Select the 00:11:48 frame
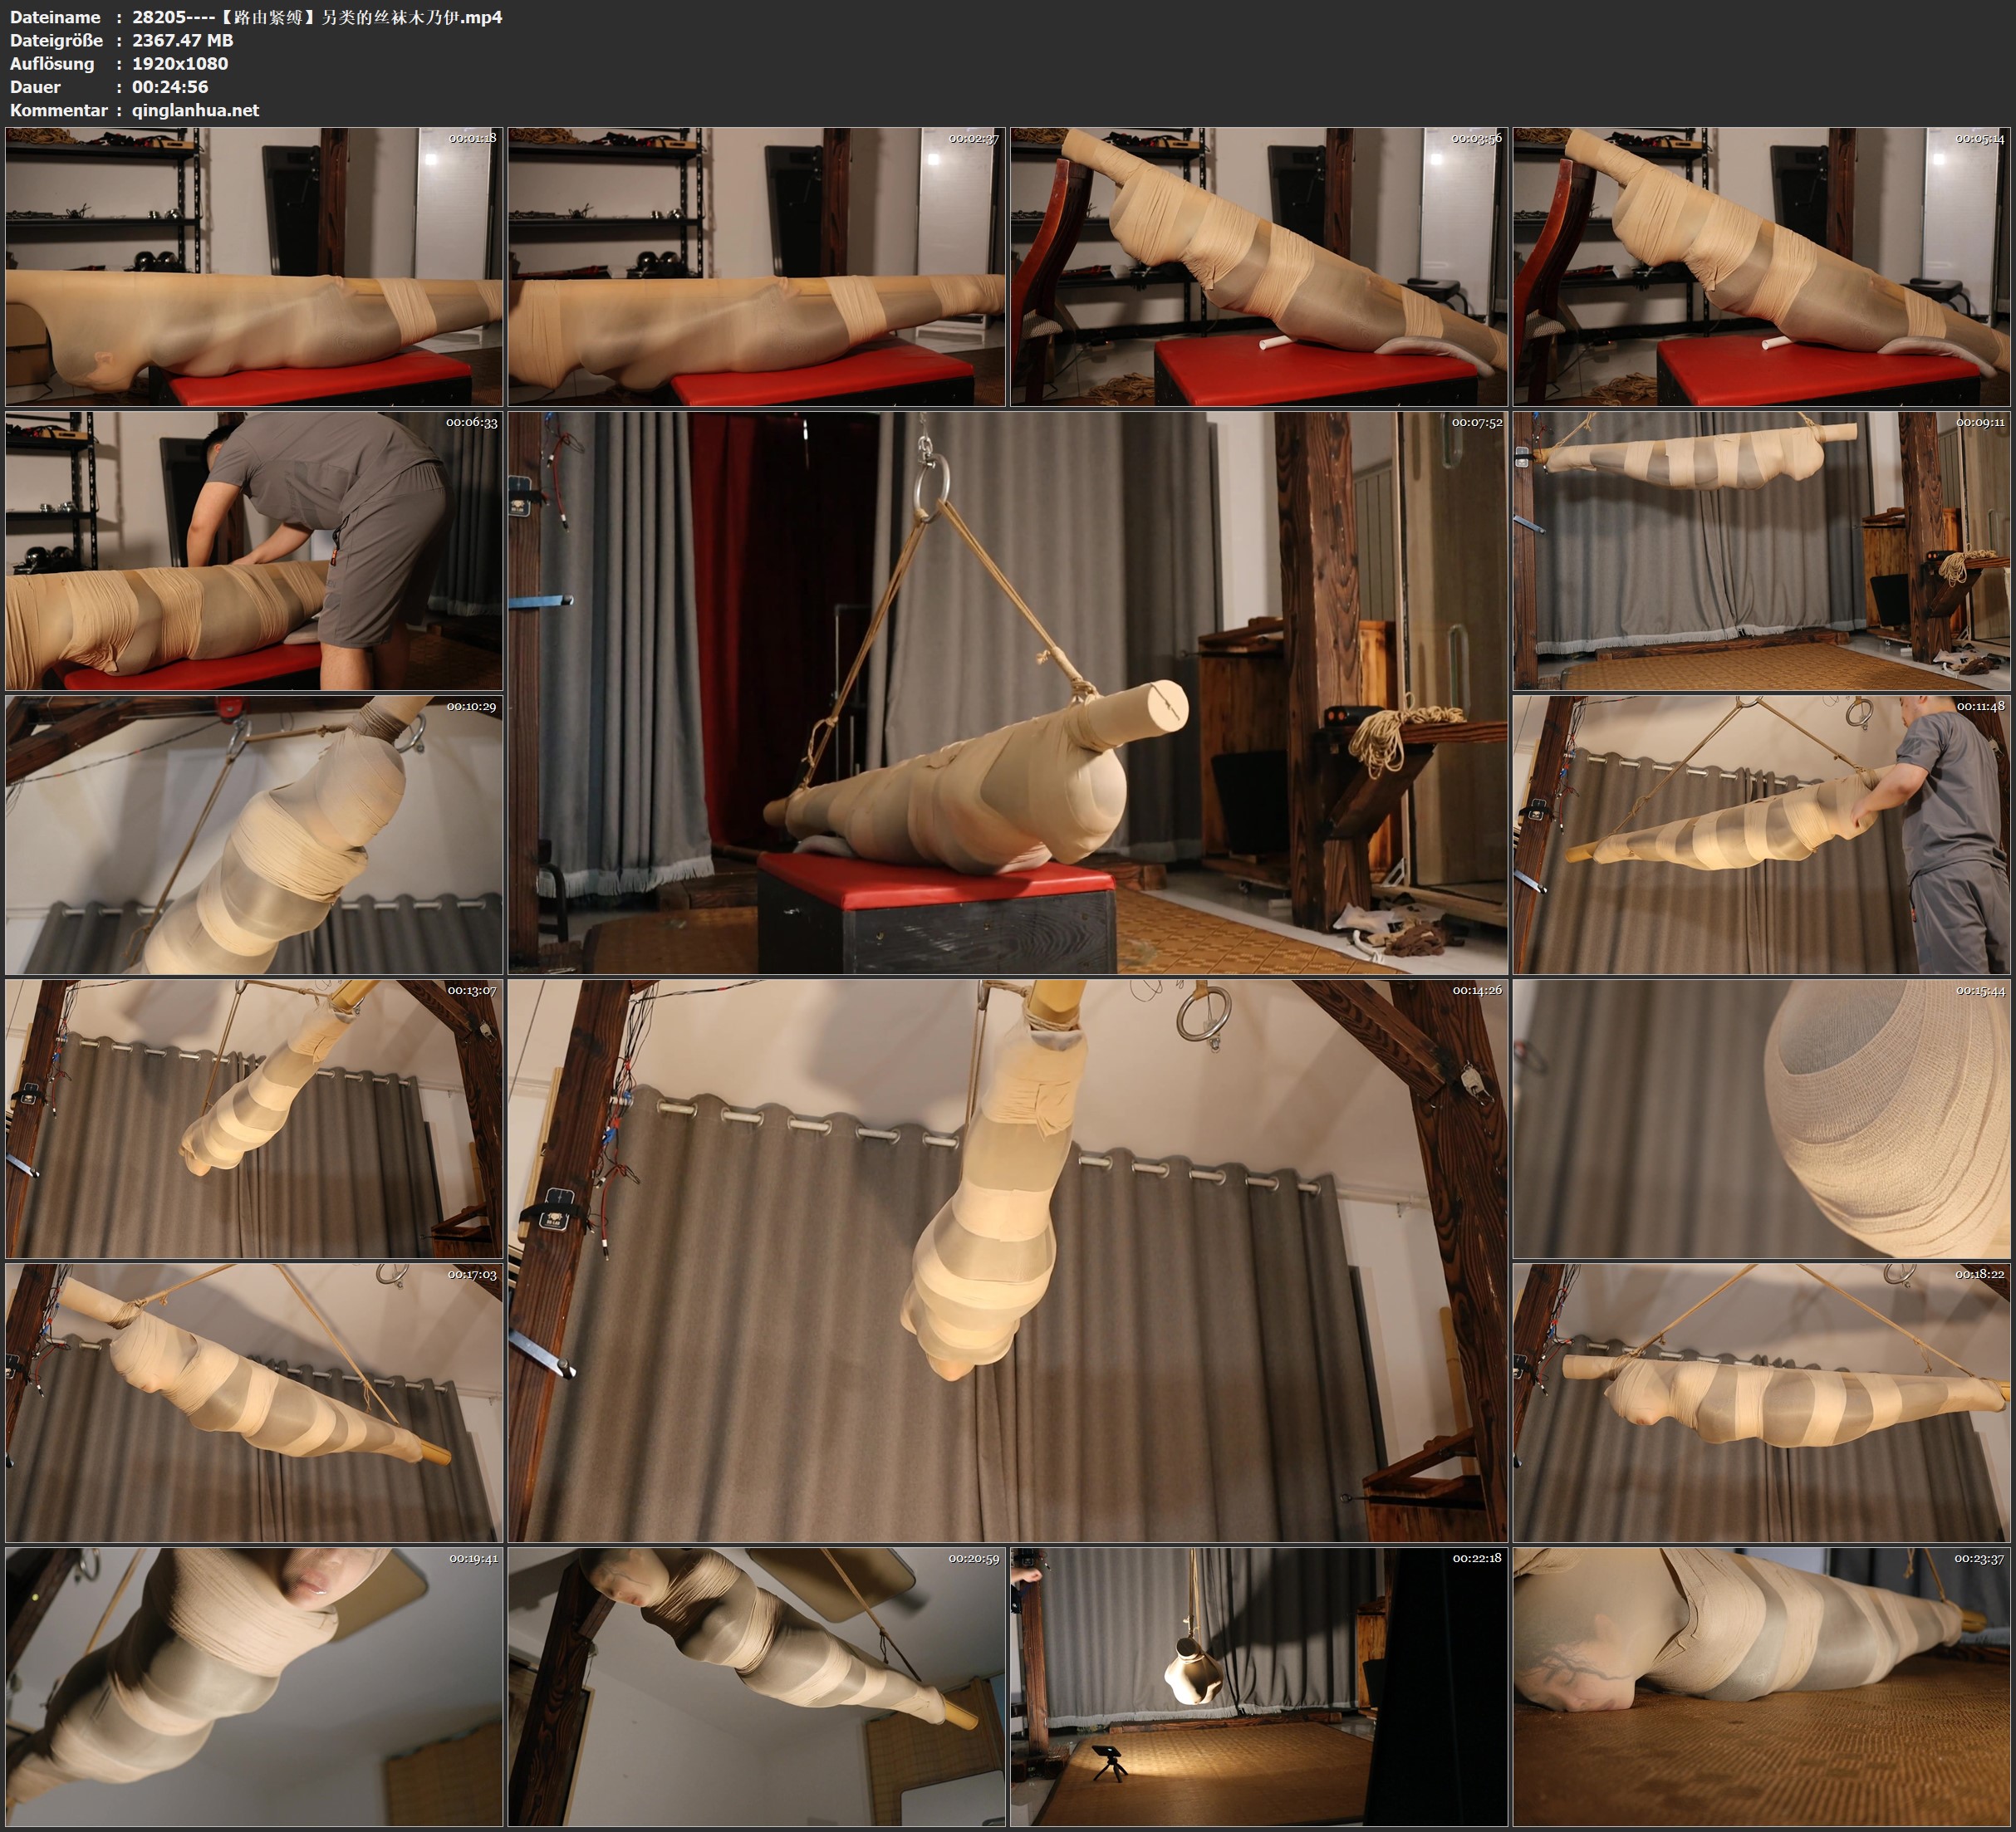This screenshot has width=2016, height=1832. (1761, 835)
